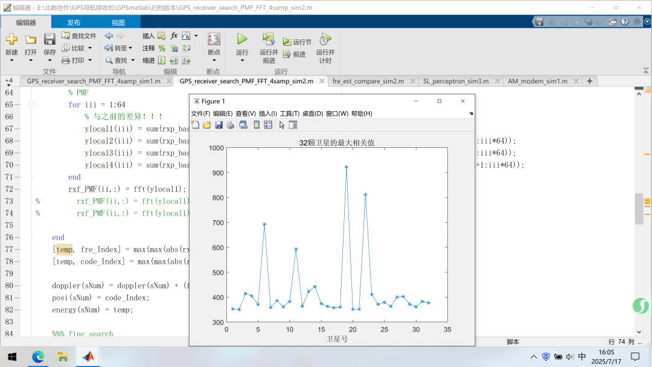Viewport: 652px width, 367px height.
Task: Switch to the Publish (发布) ribbon tab
Action: point(74,22)
